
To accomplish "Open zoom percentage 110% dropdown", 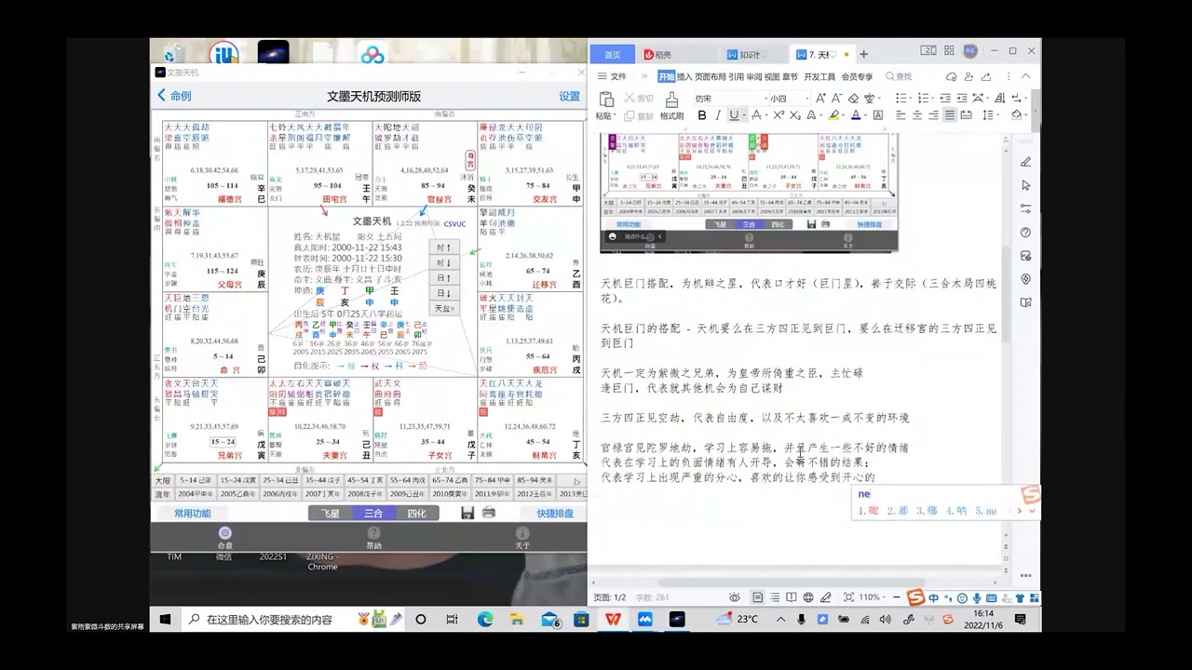I will pos(871,596).
